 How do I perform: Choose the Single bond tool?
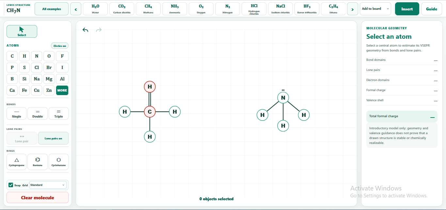tap(17, 113)
